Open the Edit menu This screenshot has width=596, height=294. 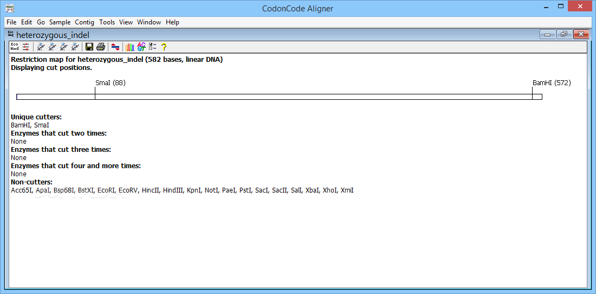[x=27, y=22]
